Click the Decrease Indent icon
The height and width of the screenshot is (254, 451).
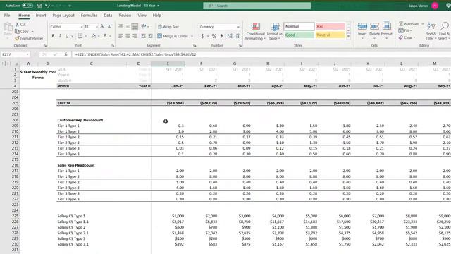143,36
